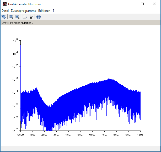The width and height of the screenshot is (161, 152).
Task: Click the 5e07 x-axis tick label
Action: [x=80, y=134]
